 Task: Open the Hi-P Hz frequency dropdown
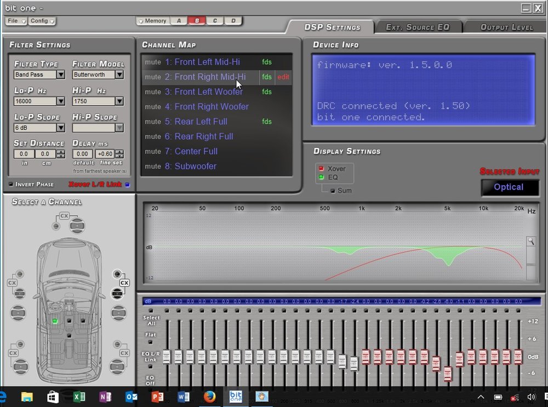click(x=119, y=101)
